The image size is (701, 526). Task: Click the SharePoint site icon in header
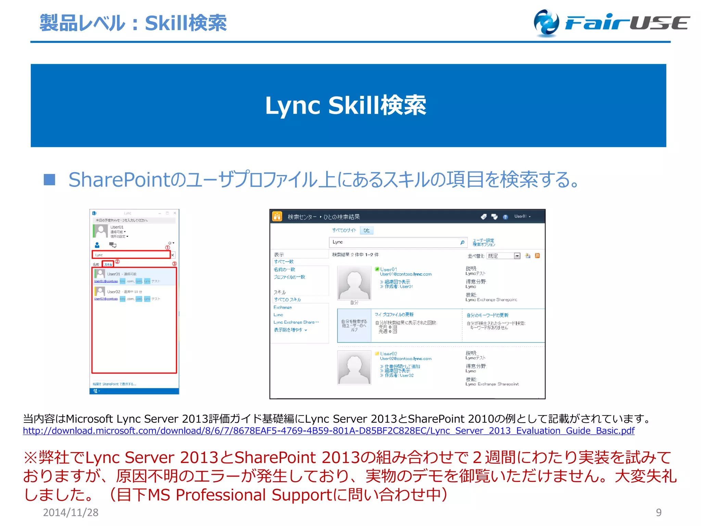[277, 216]
